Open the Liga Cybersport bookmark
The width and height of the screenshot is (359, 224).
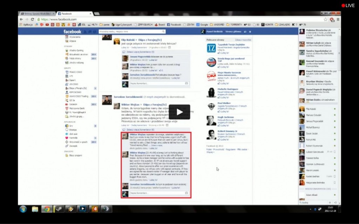point(121,25)
